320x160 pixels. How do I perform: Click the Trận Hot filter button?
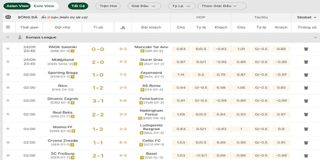point(108,6)
